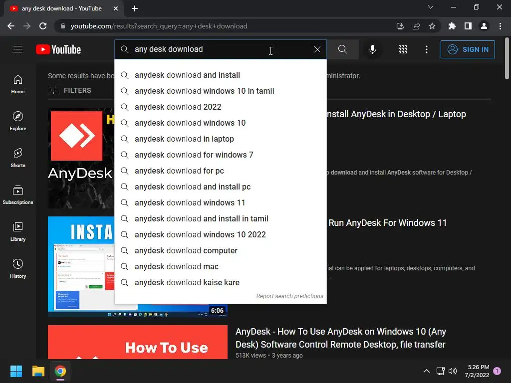511x383 pixels.
Task: Click the YouTube page vertical scrollbar
Action: pos(507,59)
